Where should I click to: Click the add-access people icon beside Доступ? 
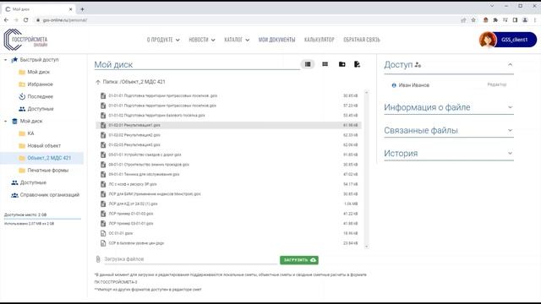(x=418, y=65)
